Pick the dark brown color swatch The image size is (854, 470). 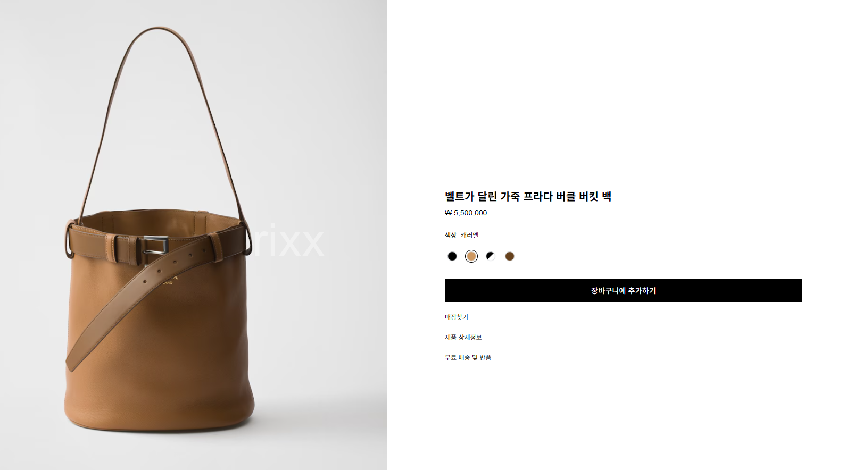(510, 256)
